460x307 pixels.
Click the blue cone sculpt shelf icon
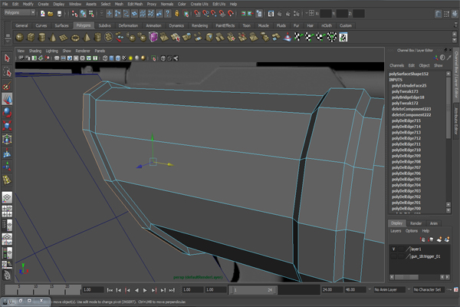[x=287, y=38]
